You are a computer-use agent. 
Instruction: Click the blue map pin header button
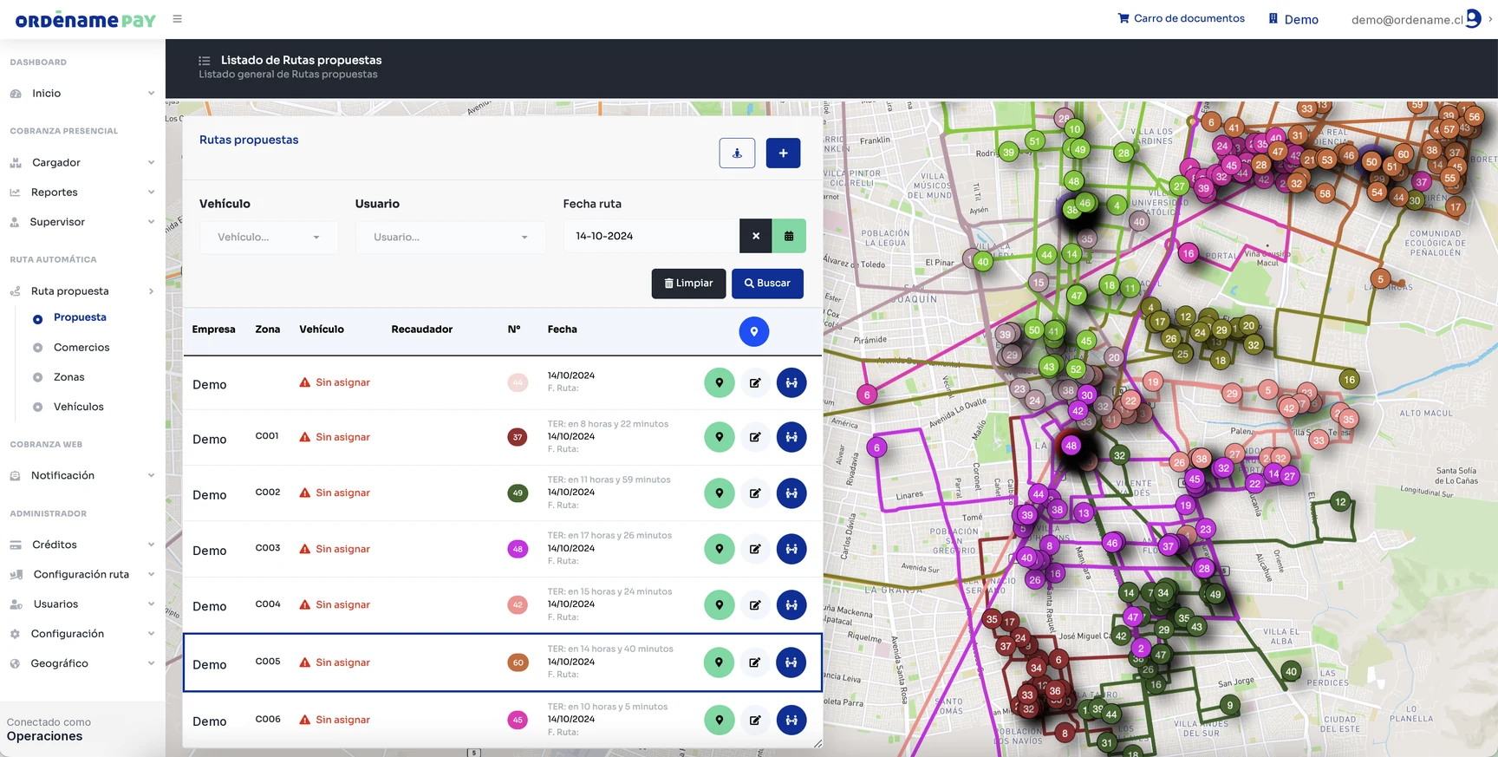pos(754,331)
